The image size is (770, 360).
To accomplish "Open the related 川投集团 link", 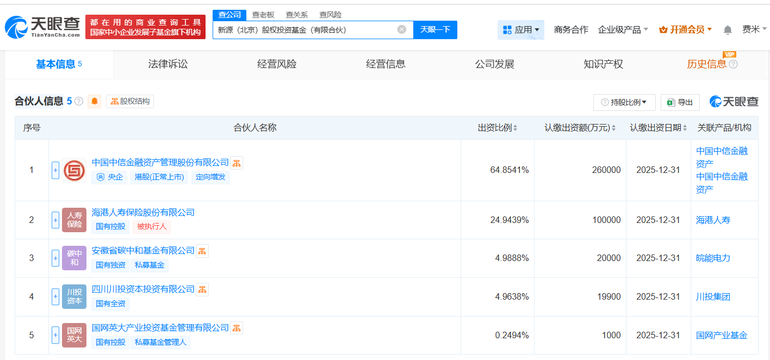I will pos(713,297).
